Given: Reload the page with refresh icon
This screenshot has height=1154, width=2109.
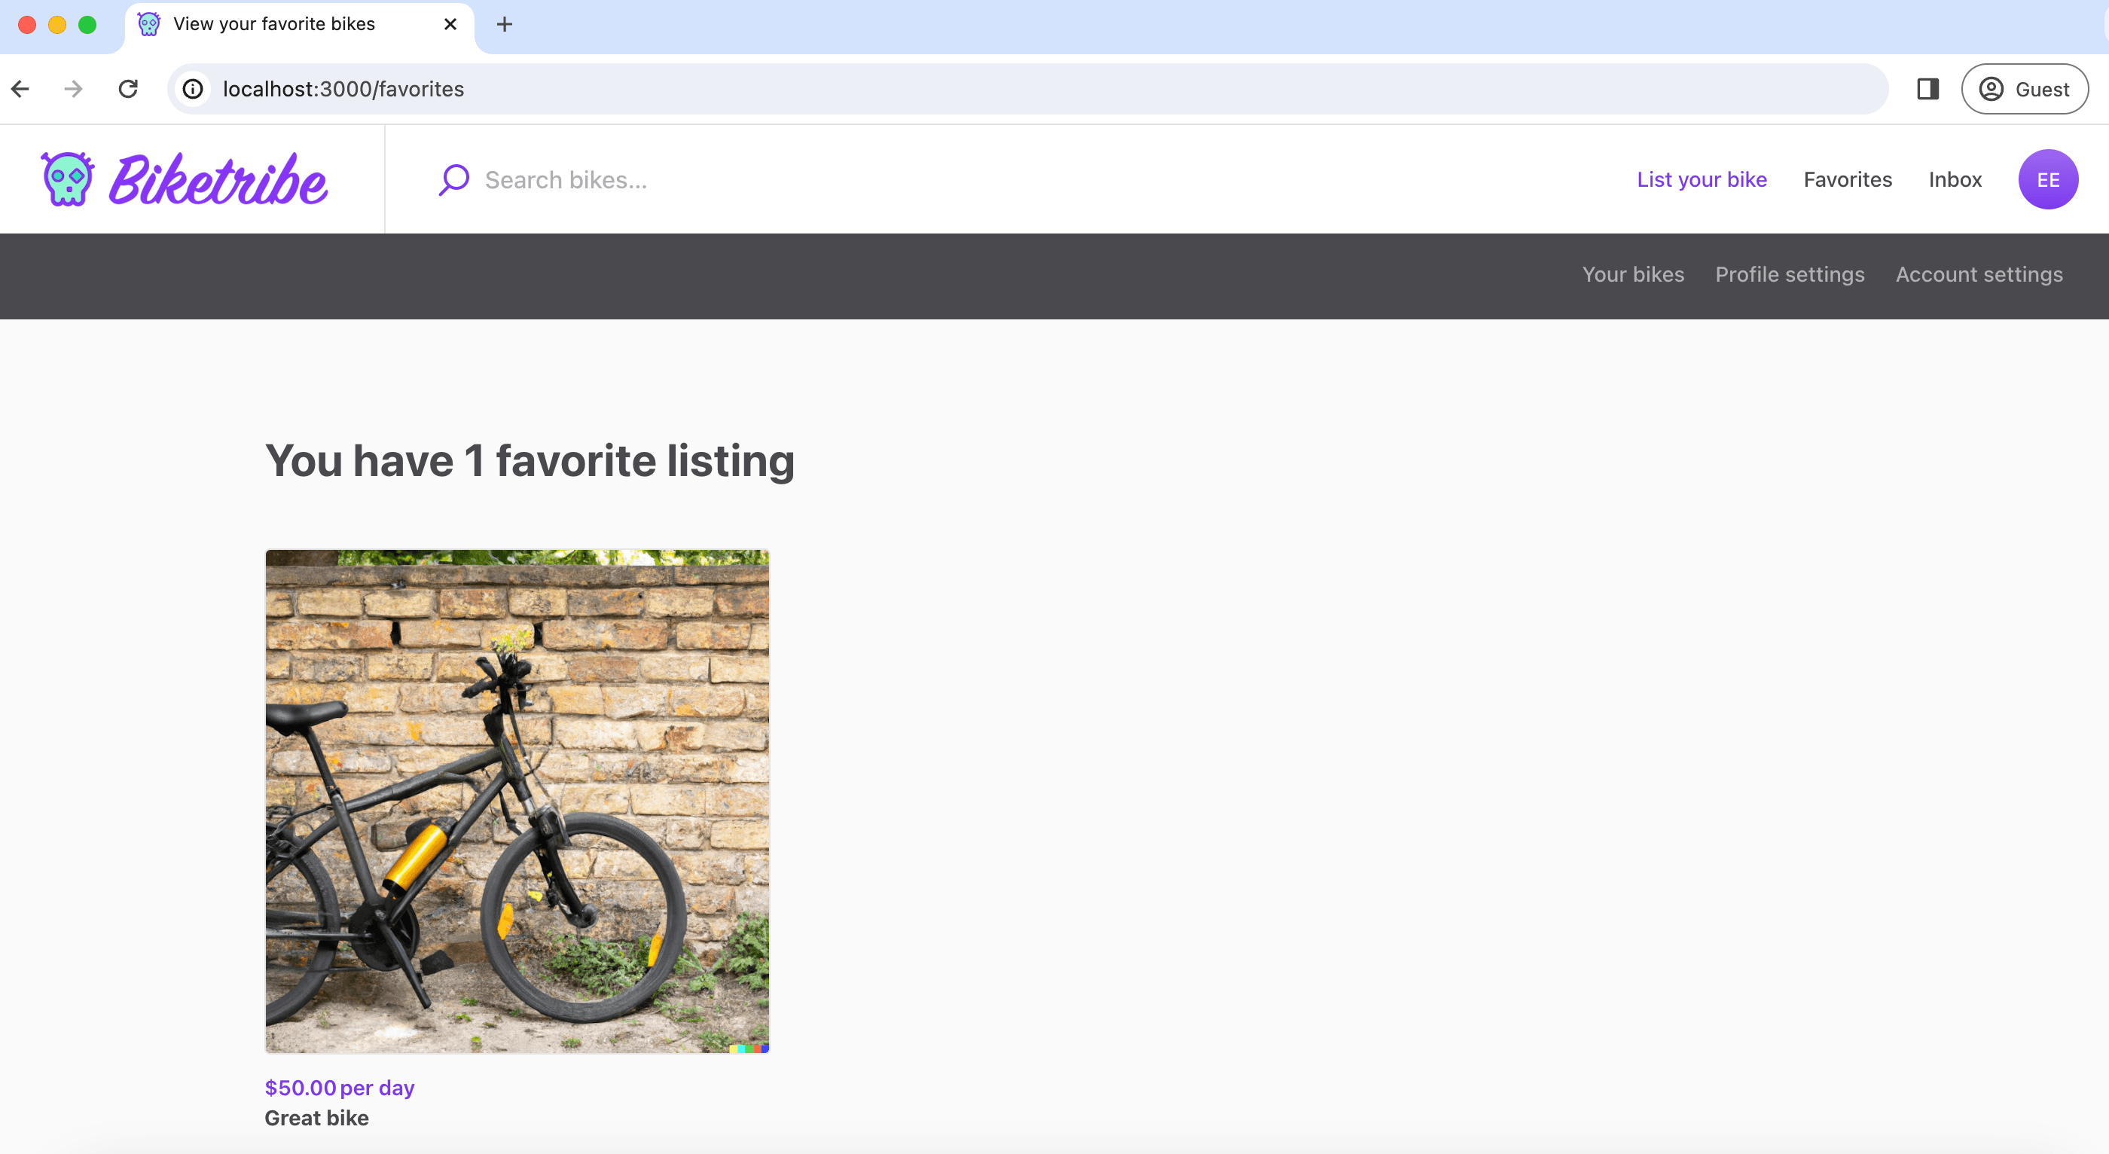Looking at the screenshot, I should point(128,88).
